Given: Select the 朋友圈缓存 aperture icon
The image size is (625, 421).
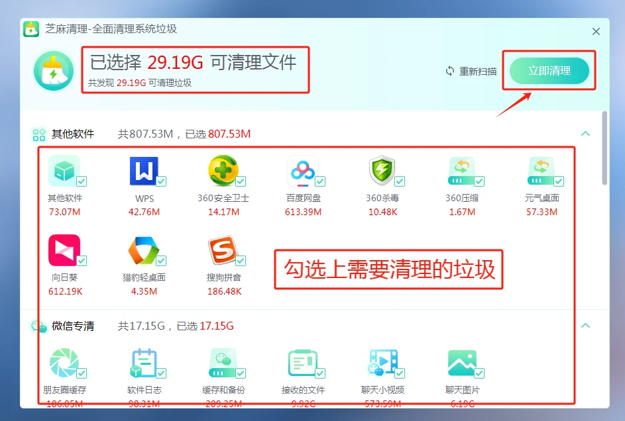Looking at the screenshot, I should click(x=64, y=363).
